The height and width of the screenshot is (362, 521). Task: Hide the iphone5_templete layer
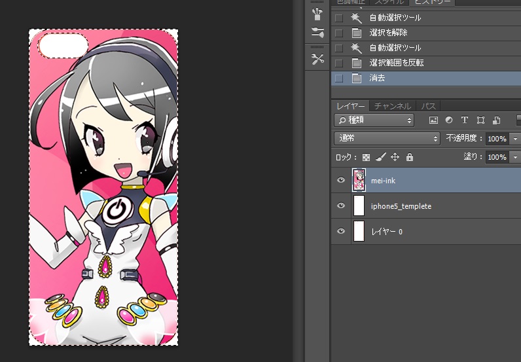[x=341, y=206]
